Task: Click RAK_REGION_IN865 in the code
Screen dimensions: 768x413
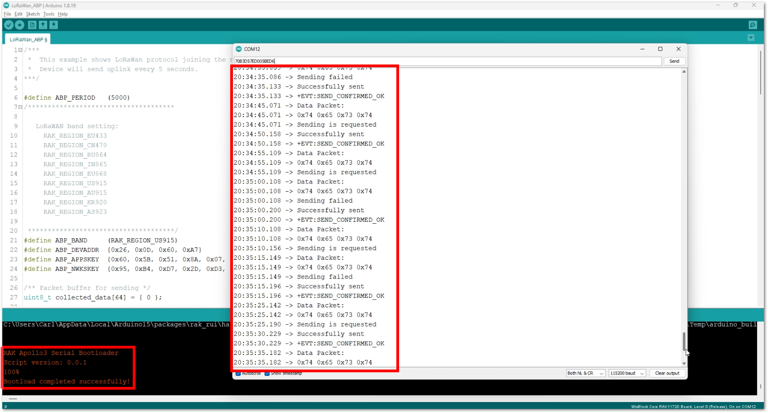Action: click(75, 164)
